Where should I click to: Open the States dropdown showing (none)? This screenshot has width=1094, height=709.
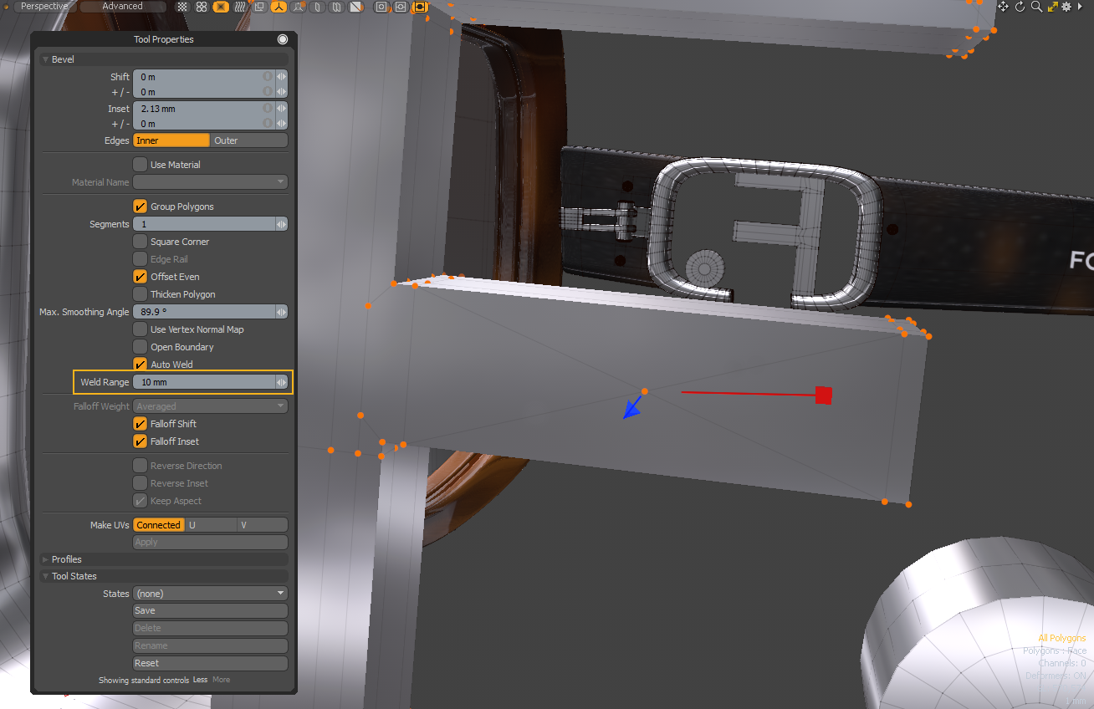(210, 594)
